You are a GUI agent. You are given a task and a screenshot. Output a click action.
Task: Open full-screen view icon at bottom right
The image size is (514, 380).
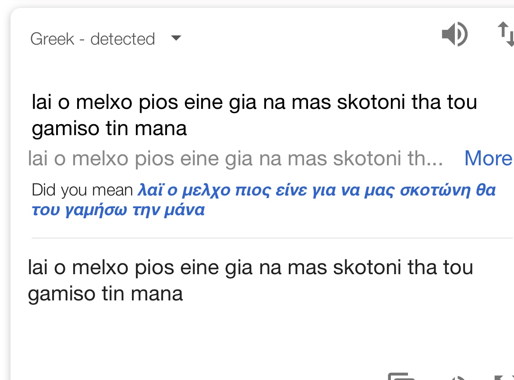pos(503,378)
